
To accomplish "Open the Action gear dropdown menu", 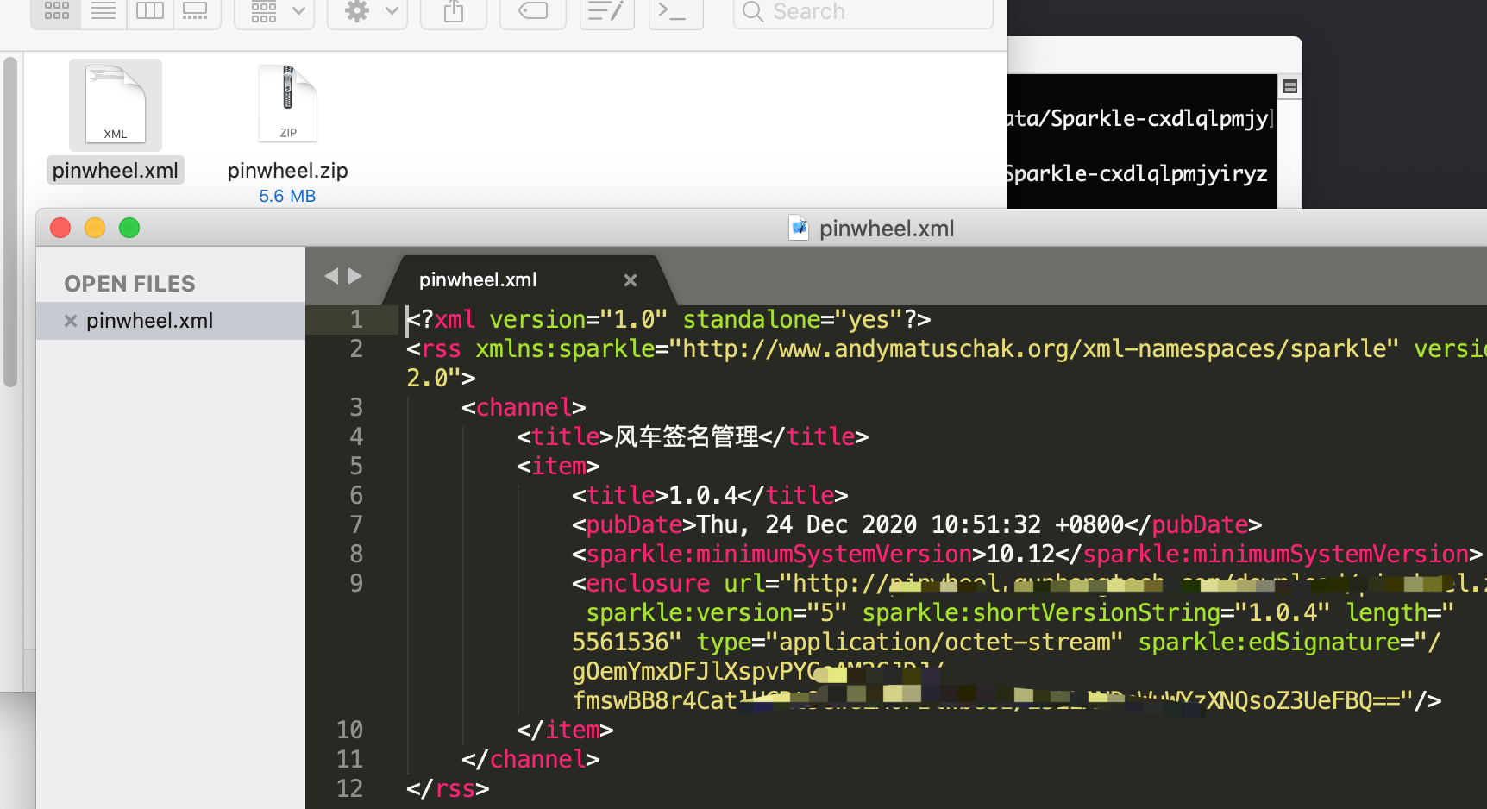I will click(x=367, y=11).
